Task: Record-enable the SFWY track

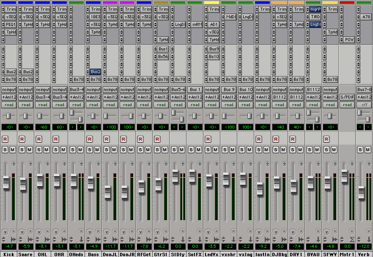Action: [x=326, y=139]
